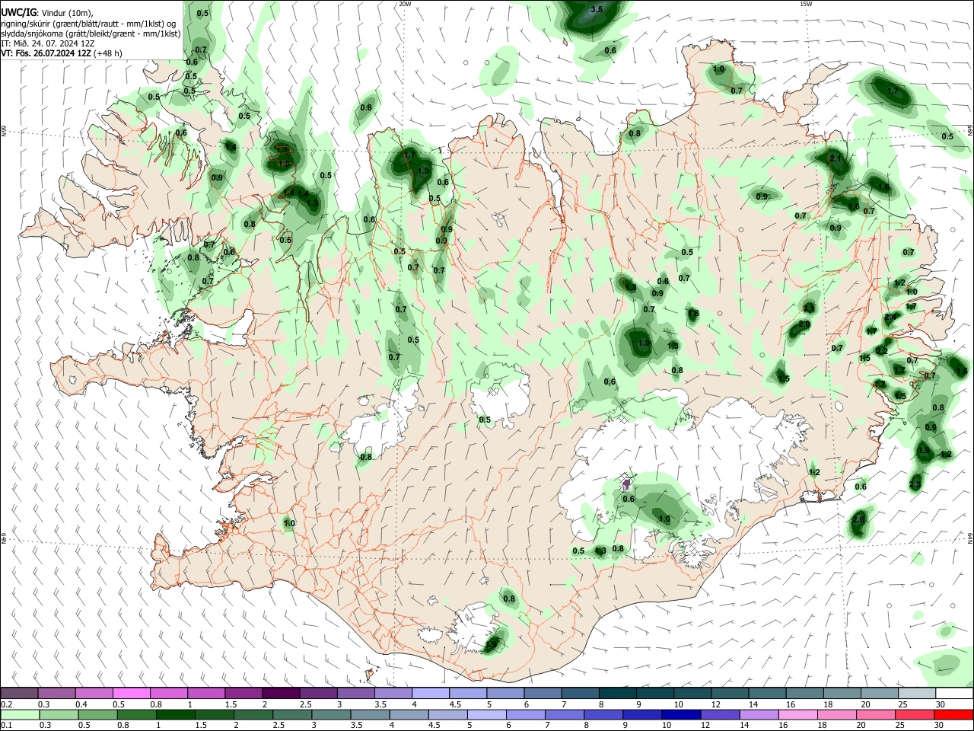The height and width of the screenshot is (731, 974).
Task: Click the 0.2 swatch in the upper legend row
Action: coord(19,693)
